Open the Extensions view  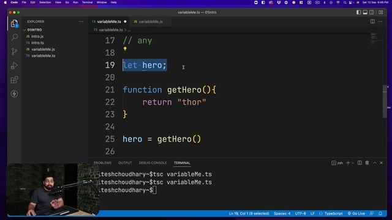pyautogui.click(x=15, y=80)
